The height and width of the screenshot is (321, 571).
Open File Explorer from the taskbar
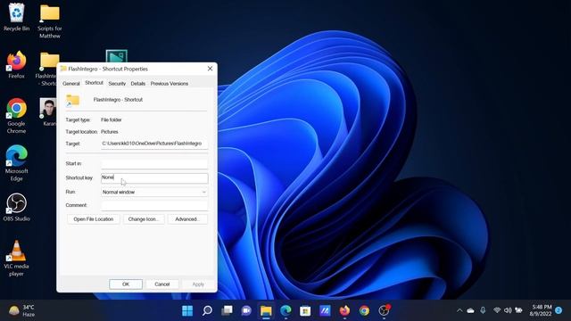click(266, 310)
